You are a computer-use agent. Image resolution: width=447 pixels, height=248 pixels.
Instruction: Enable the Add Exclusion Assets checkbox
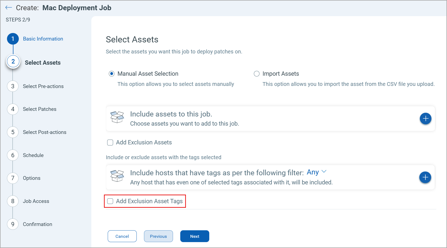click(110, 142)
